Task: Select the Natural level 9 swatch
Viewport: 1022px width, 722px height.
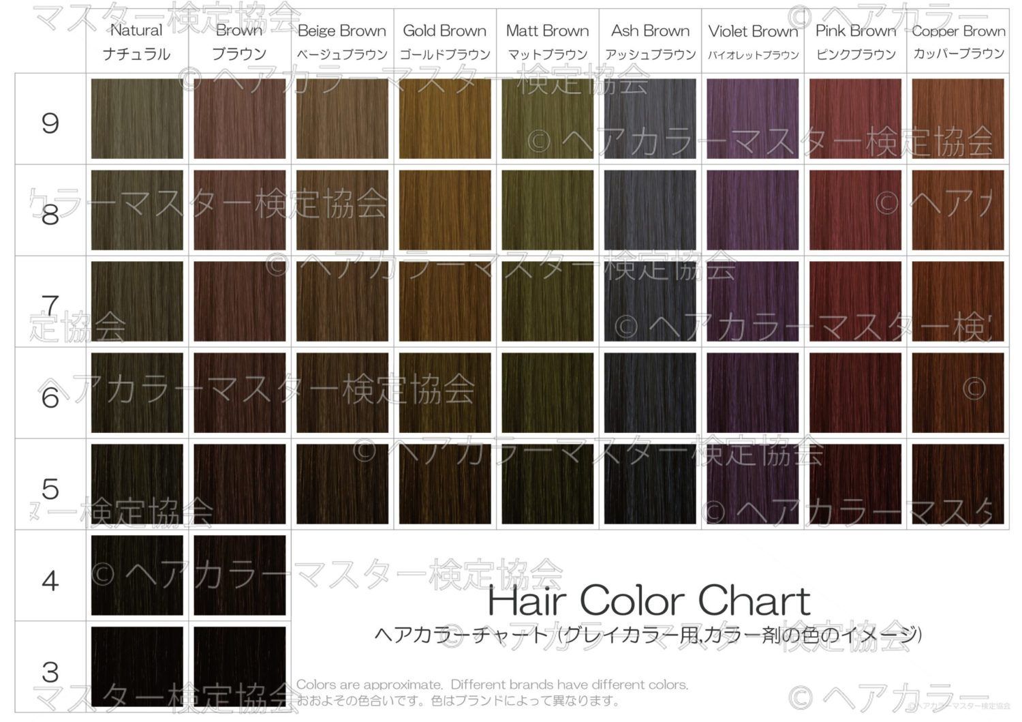Action: click(137, 119)
